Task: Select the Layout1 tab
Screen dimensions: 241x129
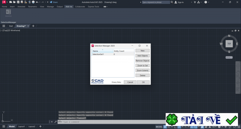Action: 21,127
